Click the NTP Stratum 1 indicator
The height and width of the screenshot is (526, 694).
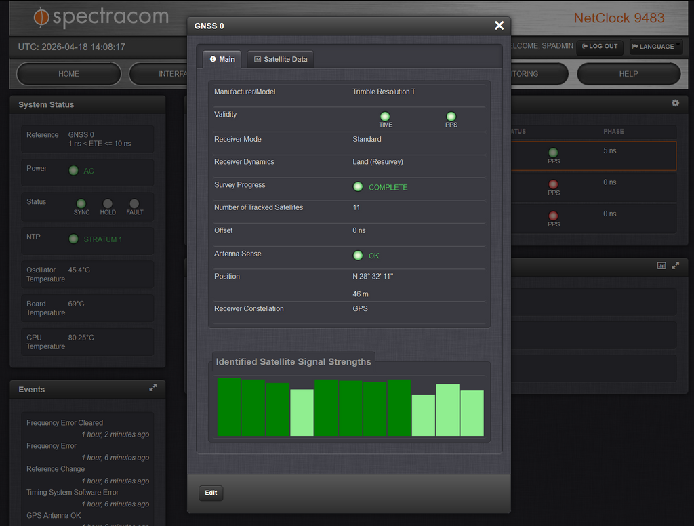coord(73,239)
